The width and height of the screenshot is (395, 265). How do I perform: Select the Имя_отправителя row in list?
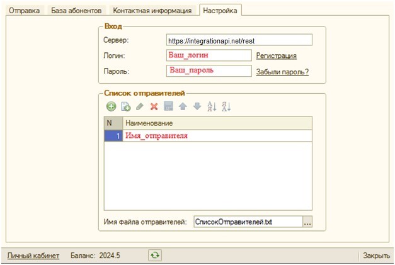[x=208, y=136]
